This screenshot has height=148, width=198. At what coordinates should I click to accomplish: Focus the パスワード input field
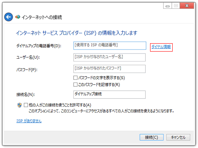(109, 69)
